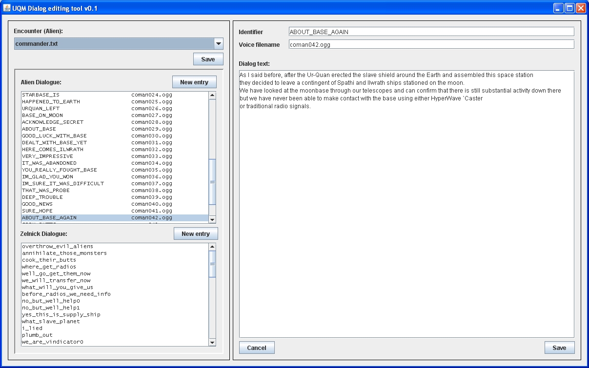
Task: Select GOOD_NEWS alien dialogue row
Action: tap(37, 204)
